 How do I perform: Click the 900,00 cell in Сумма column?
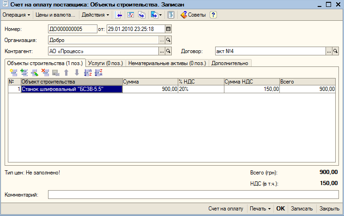pos(150,89)
